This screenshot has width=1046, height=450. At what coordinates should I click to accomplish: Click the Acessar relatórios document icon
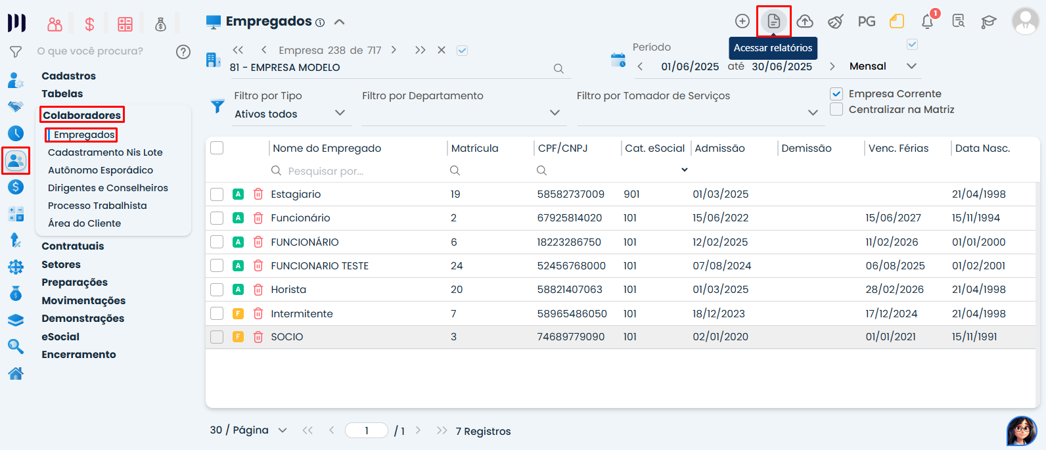[x=773, y=22]
